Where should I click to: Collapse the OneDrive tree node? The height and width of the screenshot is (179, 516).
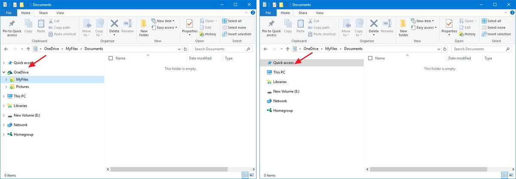click(x=4, y=72)
